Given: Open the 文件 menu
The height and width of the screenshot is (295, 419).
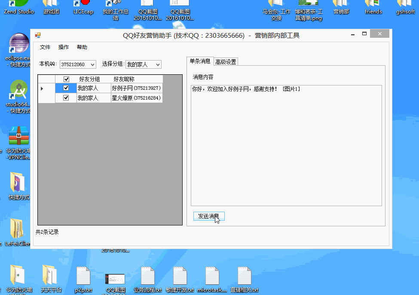Looking at the screenshot, I should [x=45, y=47].
